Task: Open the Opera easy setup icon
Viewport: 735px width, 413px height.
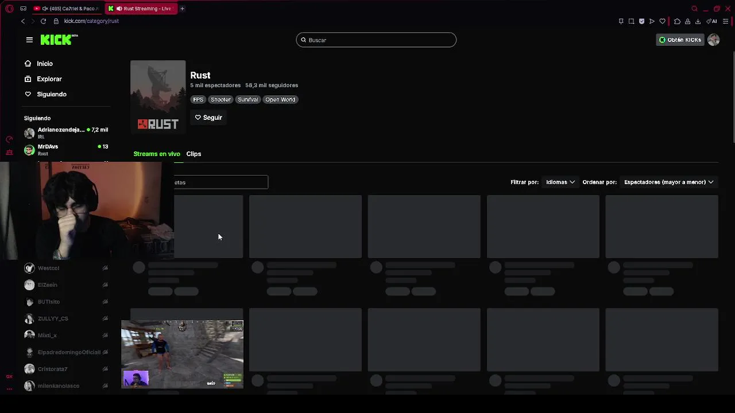Action: (x=726, y=21)
